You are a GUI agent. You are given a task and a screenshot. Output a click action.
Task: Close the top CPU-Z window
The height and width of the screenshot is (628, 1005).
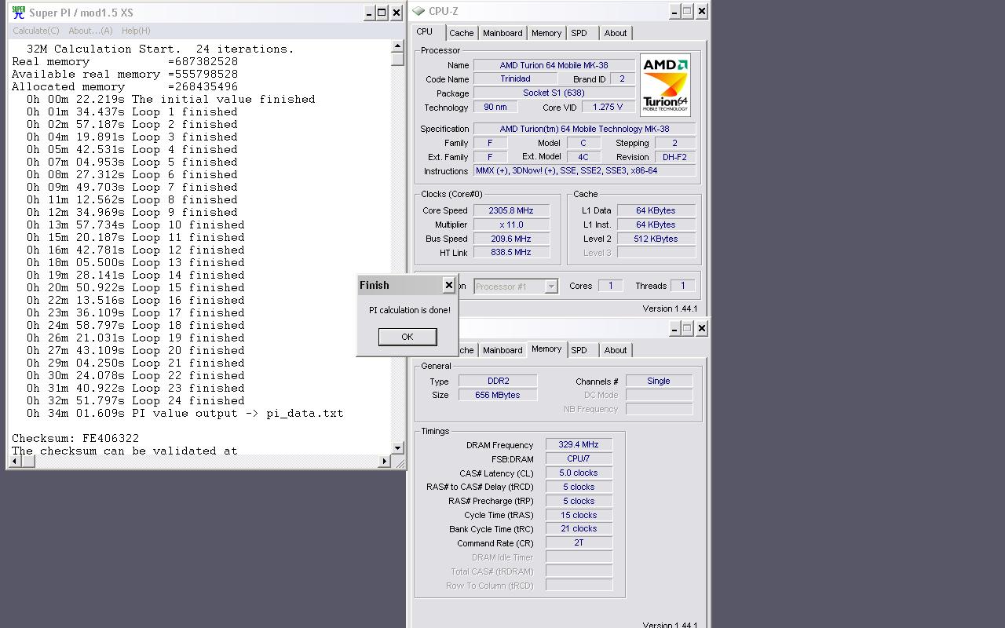tap(702, 11)
